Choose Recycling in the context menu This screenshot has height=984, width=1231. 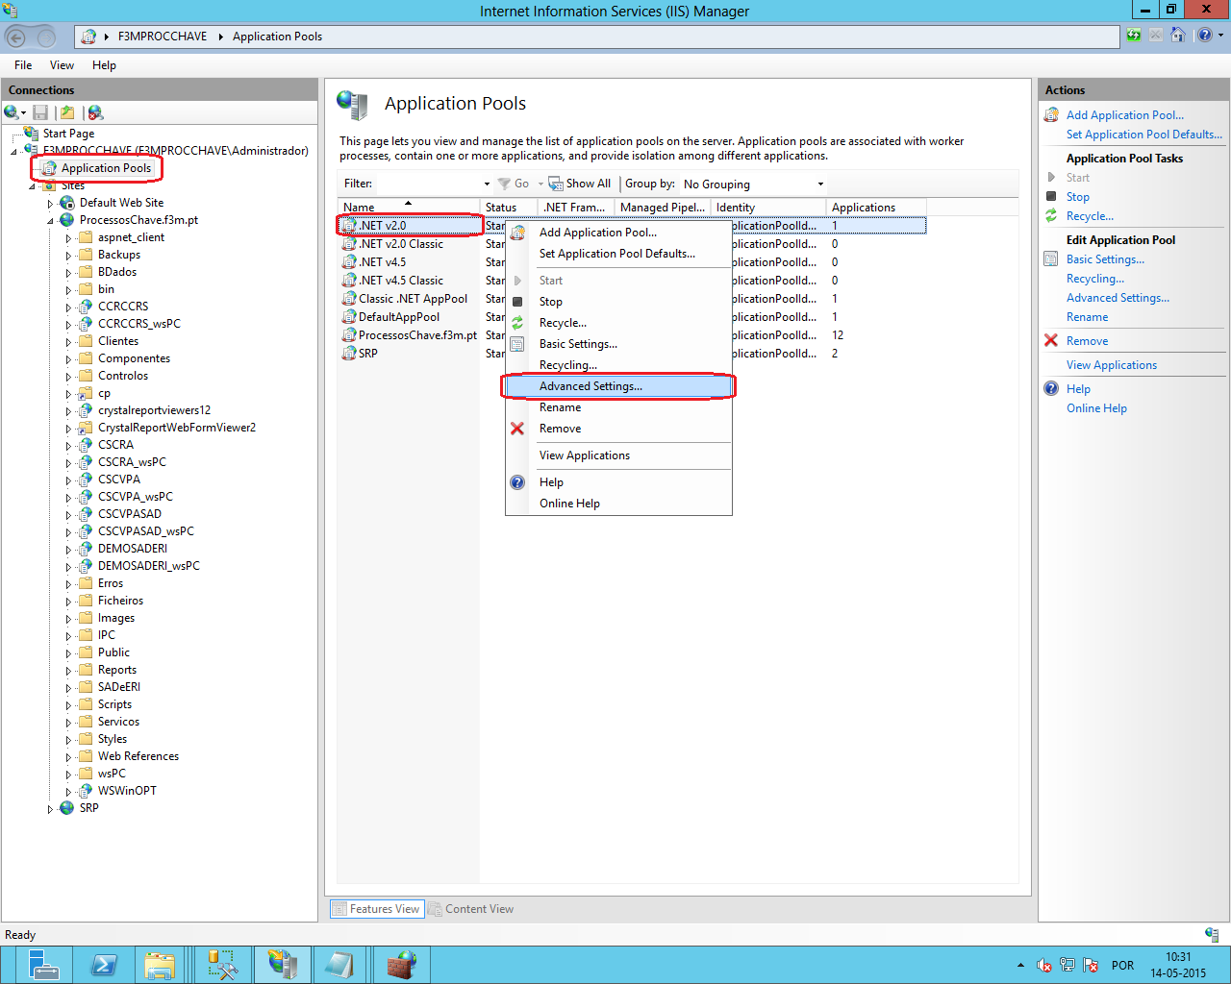point(618,365)
